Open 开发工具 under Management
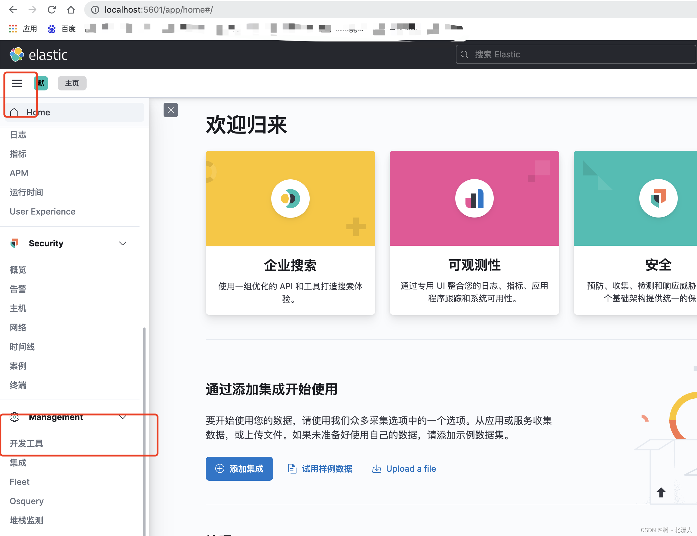This screenshot has width=697, height=536. pos(26,443)
